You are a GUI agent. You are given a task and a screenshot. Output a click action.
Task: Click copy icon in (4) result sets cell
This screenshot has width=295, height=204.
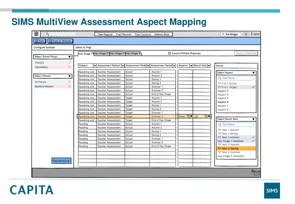(206, 116)
